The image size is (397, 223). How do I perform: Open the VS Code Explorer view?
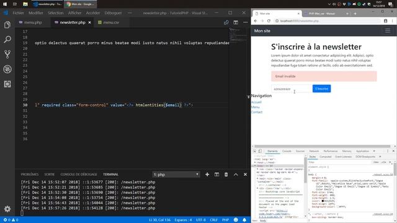click(x=7, y=25)
